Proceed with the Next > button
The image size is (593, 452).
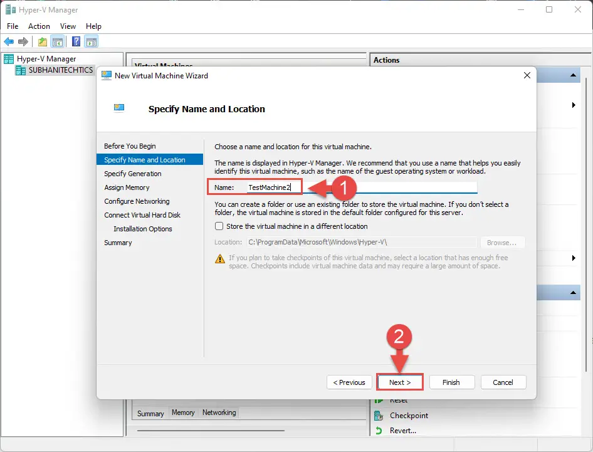400,382
